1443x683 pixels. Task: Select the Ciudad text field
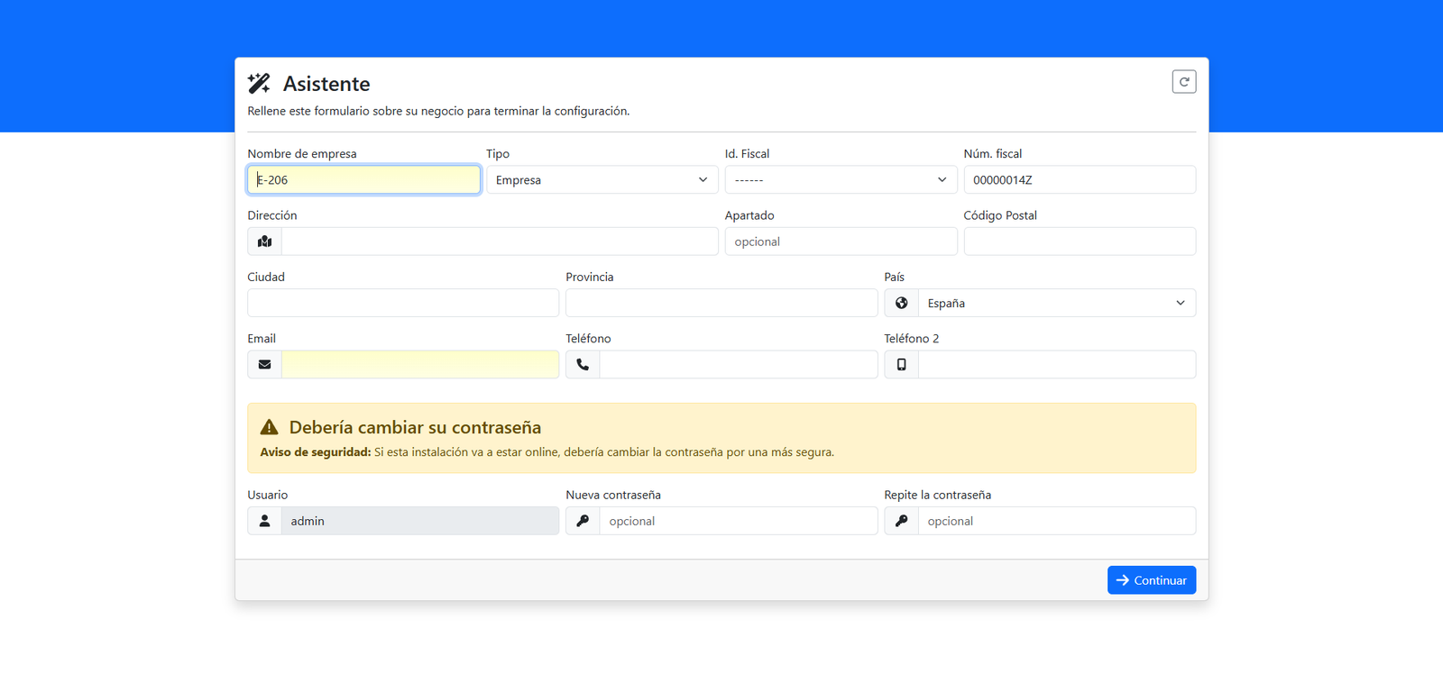(403, 303)
